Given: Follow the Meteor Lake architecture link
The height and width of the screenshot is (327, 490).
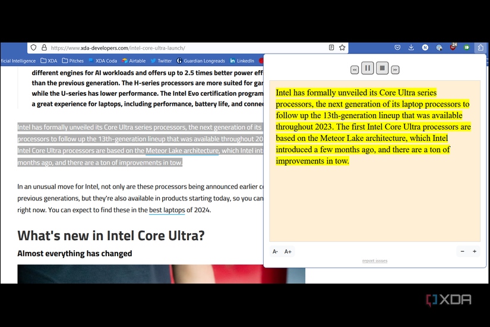Looking at the screenshot, I should [182, 150].
